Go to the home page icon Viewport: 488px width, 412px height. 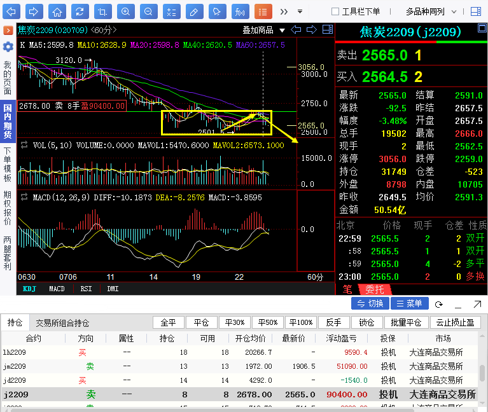coord(57,11)
